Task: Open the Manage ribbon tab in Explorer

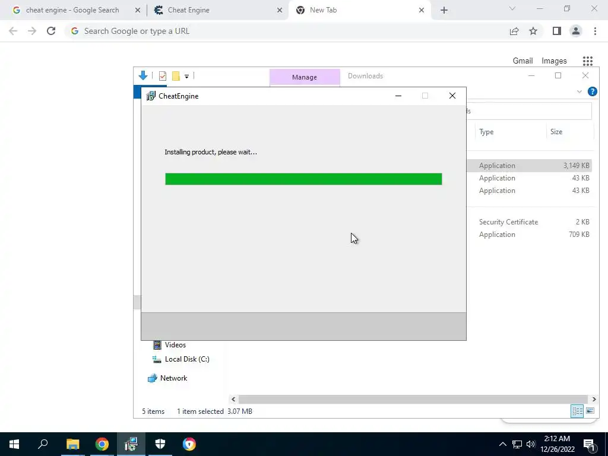Action: pos(305,77)
